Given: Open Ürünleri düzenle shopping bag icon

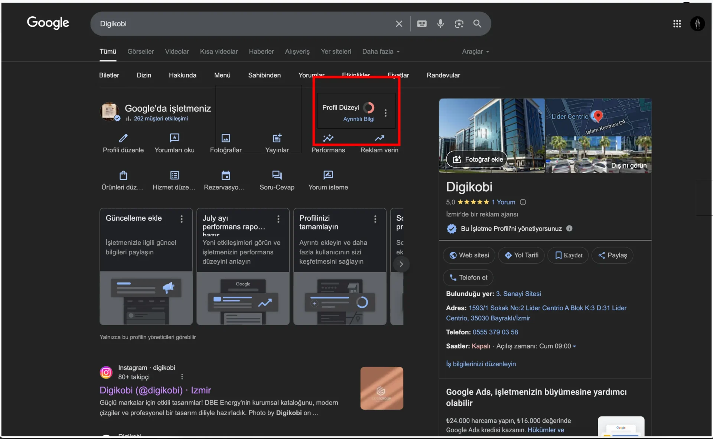Looking at the screenshot, I should 123,175.
